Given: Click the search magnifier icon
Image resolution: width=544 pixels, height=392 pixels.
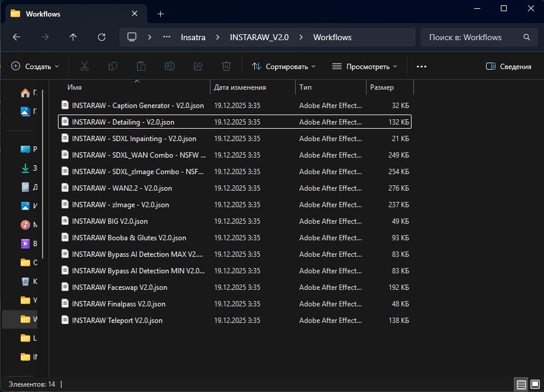Looking at the screenshot, I should click(x=527, y=37).
